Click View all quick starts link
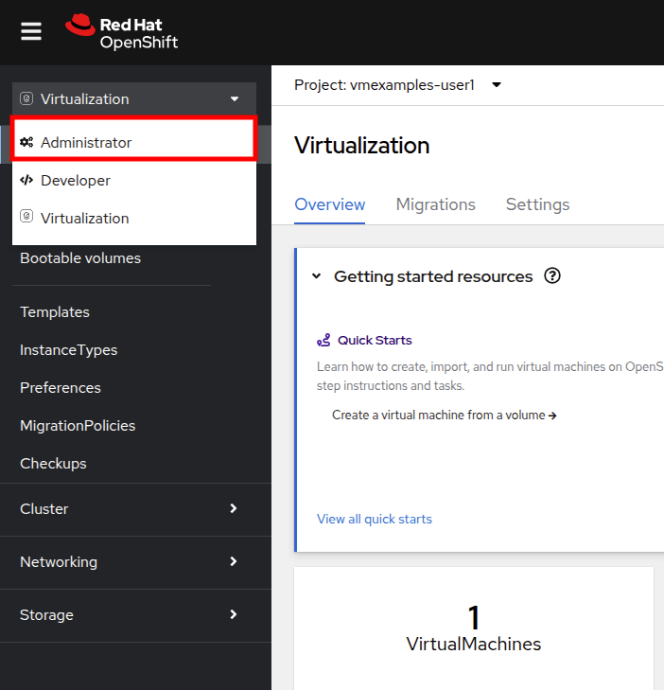The image size is (664, 690). [375, 519]
